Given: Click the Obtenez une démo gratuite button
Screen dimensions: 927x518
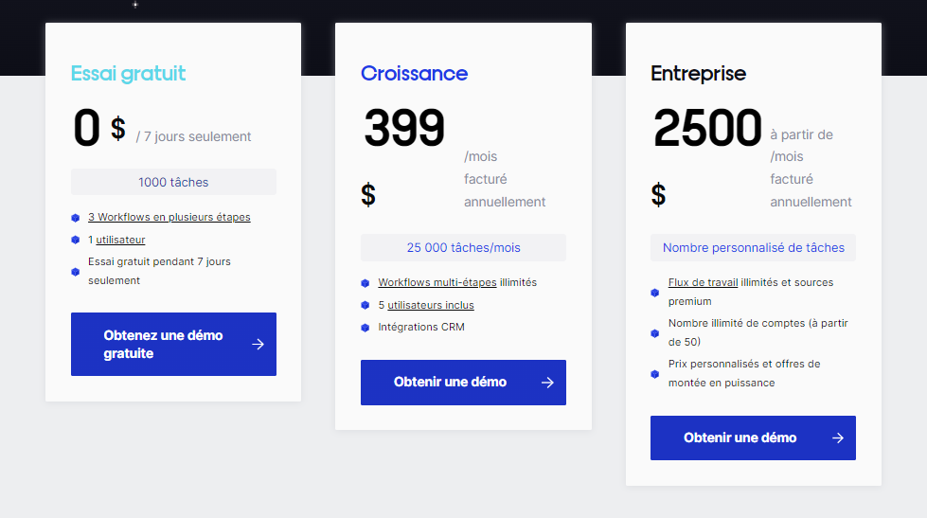Looking at the screenshot, I should pyautogui.click(x=173, y=344).
